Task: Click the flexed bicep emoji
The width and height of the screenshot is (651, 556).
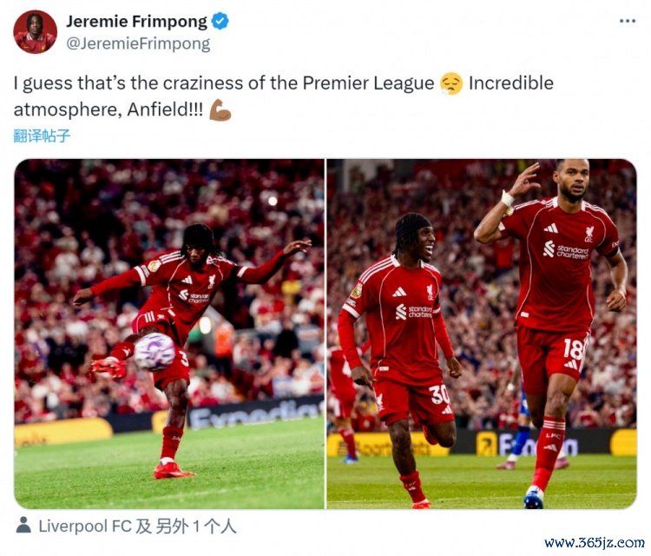Action: pyautogui.click(x=220, y=110)
